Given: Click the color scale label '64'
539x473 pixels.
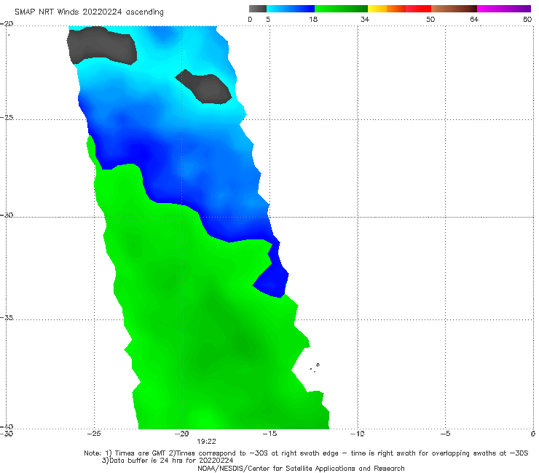Looking at the screenshot, I should pos(474,19).
